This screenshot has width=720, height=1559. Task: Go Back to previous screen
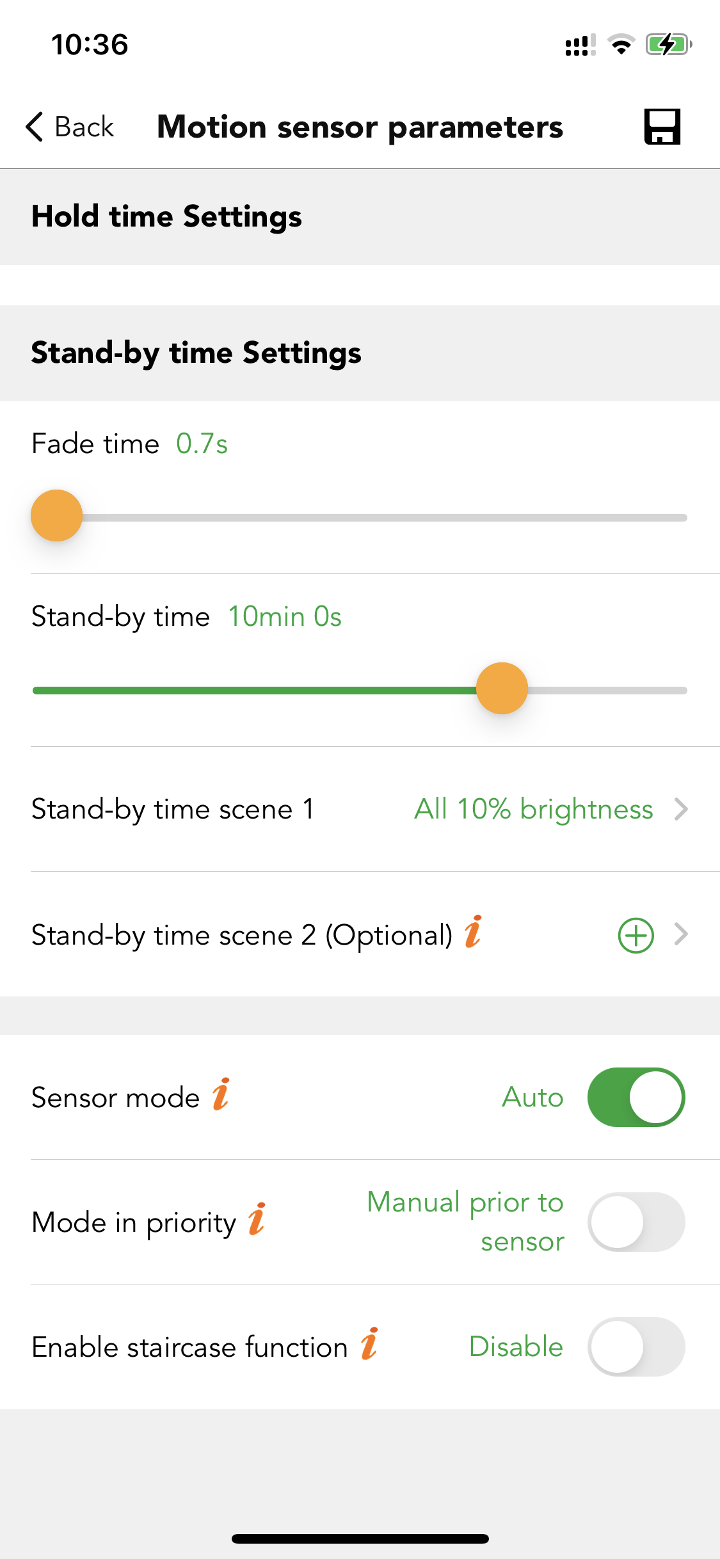69,127
